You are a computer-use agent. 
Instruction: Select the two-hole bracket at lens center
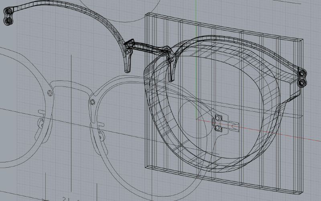[218, 123]
